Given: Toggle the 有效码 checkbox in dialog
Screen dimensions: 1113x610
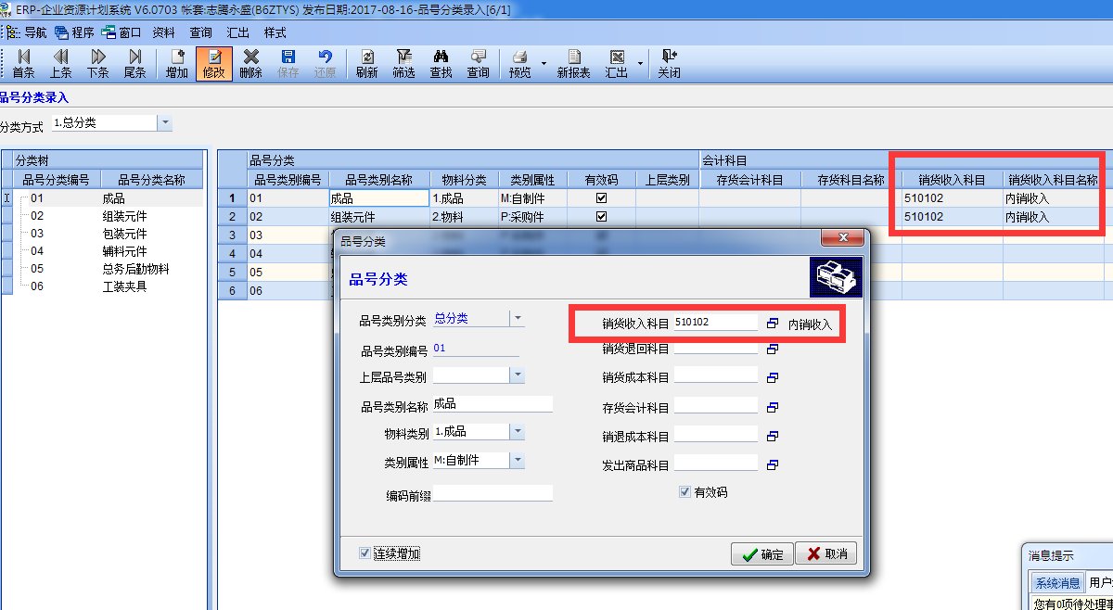Looking at the screenshot, I should (x=685, y=492).
